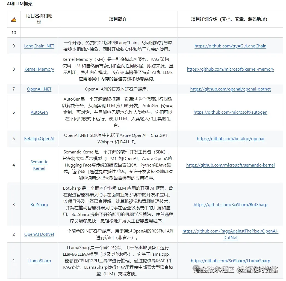Visit github.com/openai/openai-dotnet URL
This screenshot has height=281, width=286.
click(230, 89)
